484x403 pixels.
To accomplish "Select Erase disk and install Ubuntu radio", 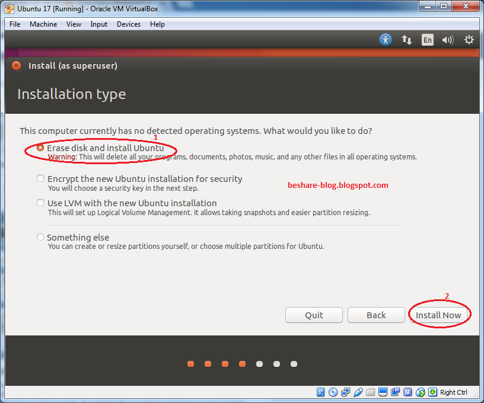I will click(x=40, y=148).
